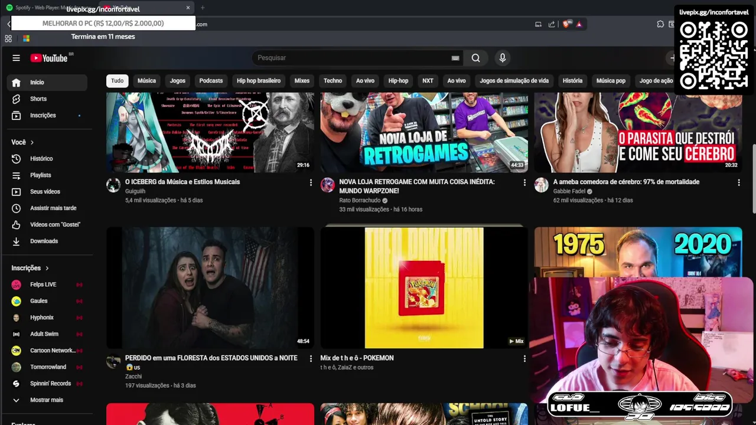Play the forest couple thumbnail
Image resolution: width=756 pixels, height=425 pixels.
click(210, 287)
